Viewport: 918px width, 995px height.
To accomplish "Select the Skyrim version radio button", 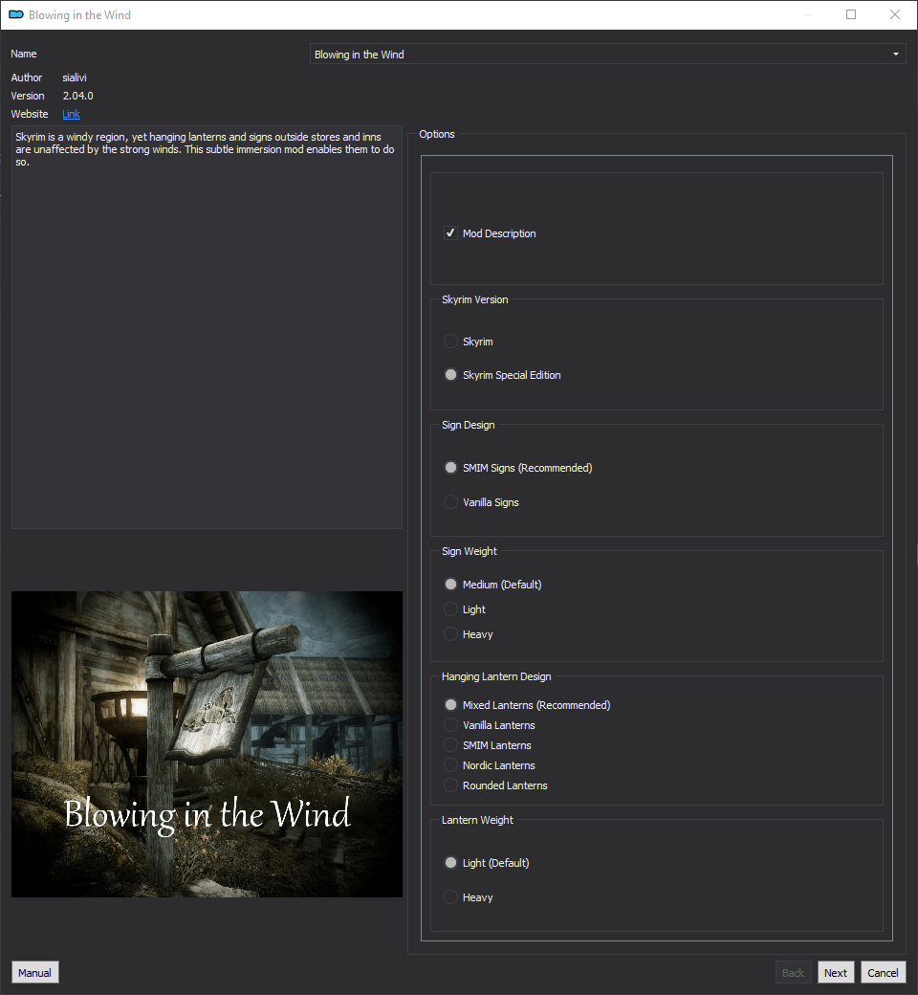I will coord(450,342).
